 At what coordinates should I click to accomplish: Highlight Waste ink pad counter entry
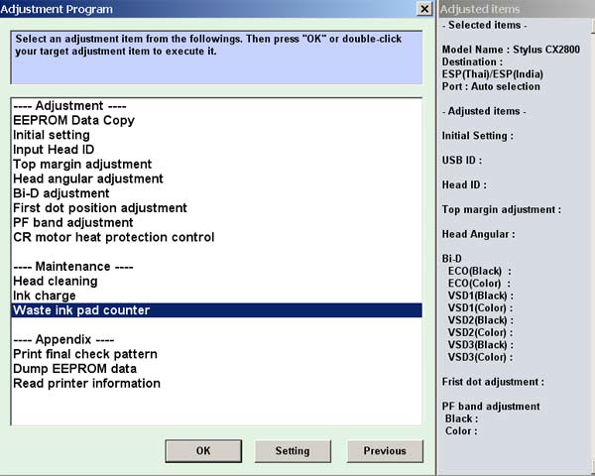(x=81, y=310)
